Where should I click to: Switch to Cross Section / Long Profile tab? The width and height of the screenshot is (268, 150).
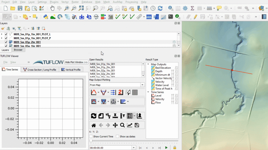[x=40, y=69]
